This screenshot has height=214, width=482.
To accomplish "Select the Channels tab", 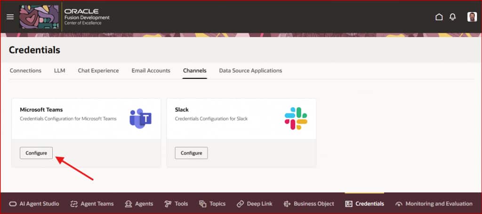I will point(194,70).
